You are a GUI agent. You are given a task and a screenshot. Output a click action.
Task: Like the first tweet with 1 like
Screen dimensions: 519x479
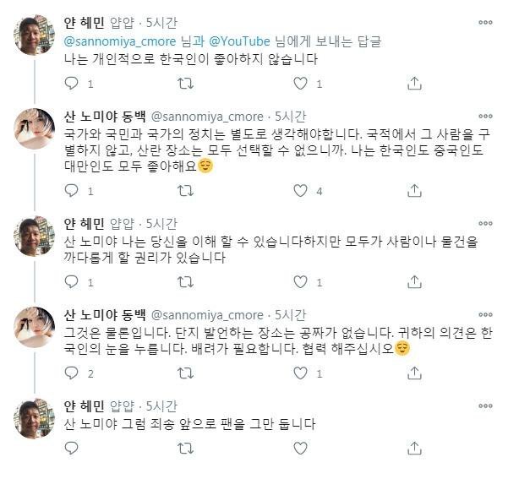tap(300, 84)
